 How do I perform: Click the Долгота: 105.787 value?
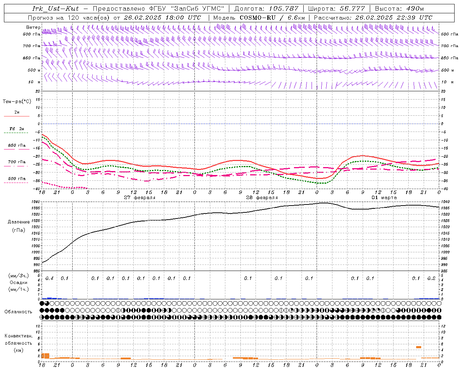coord(266,9)
